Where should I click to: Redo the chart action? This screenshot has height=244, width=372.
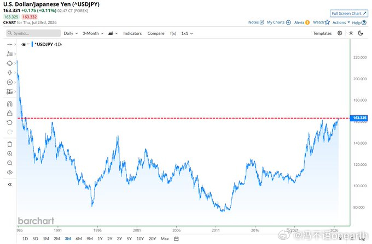(9, 132)
